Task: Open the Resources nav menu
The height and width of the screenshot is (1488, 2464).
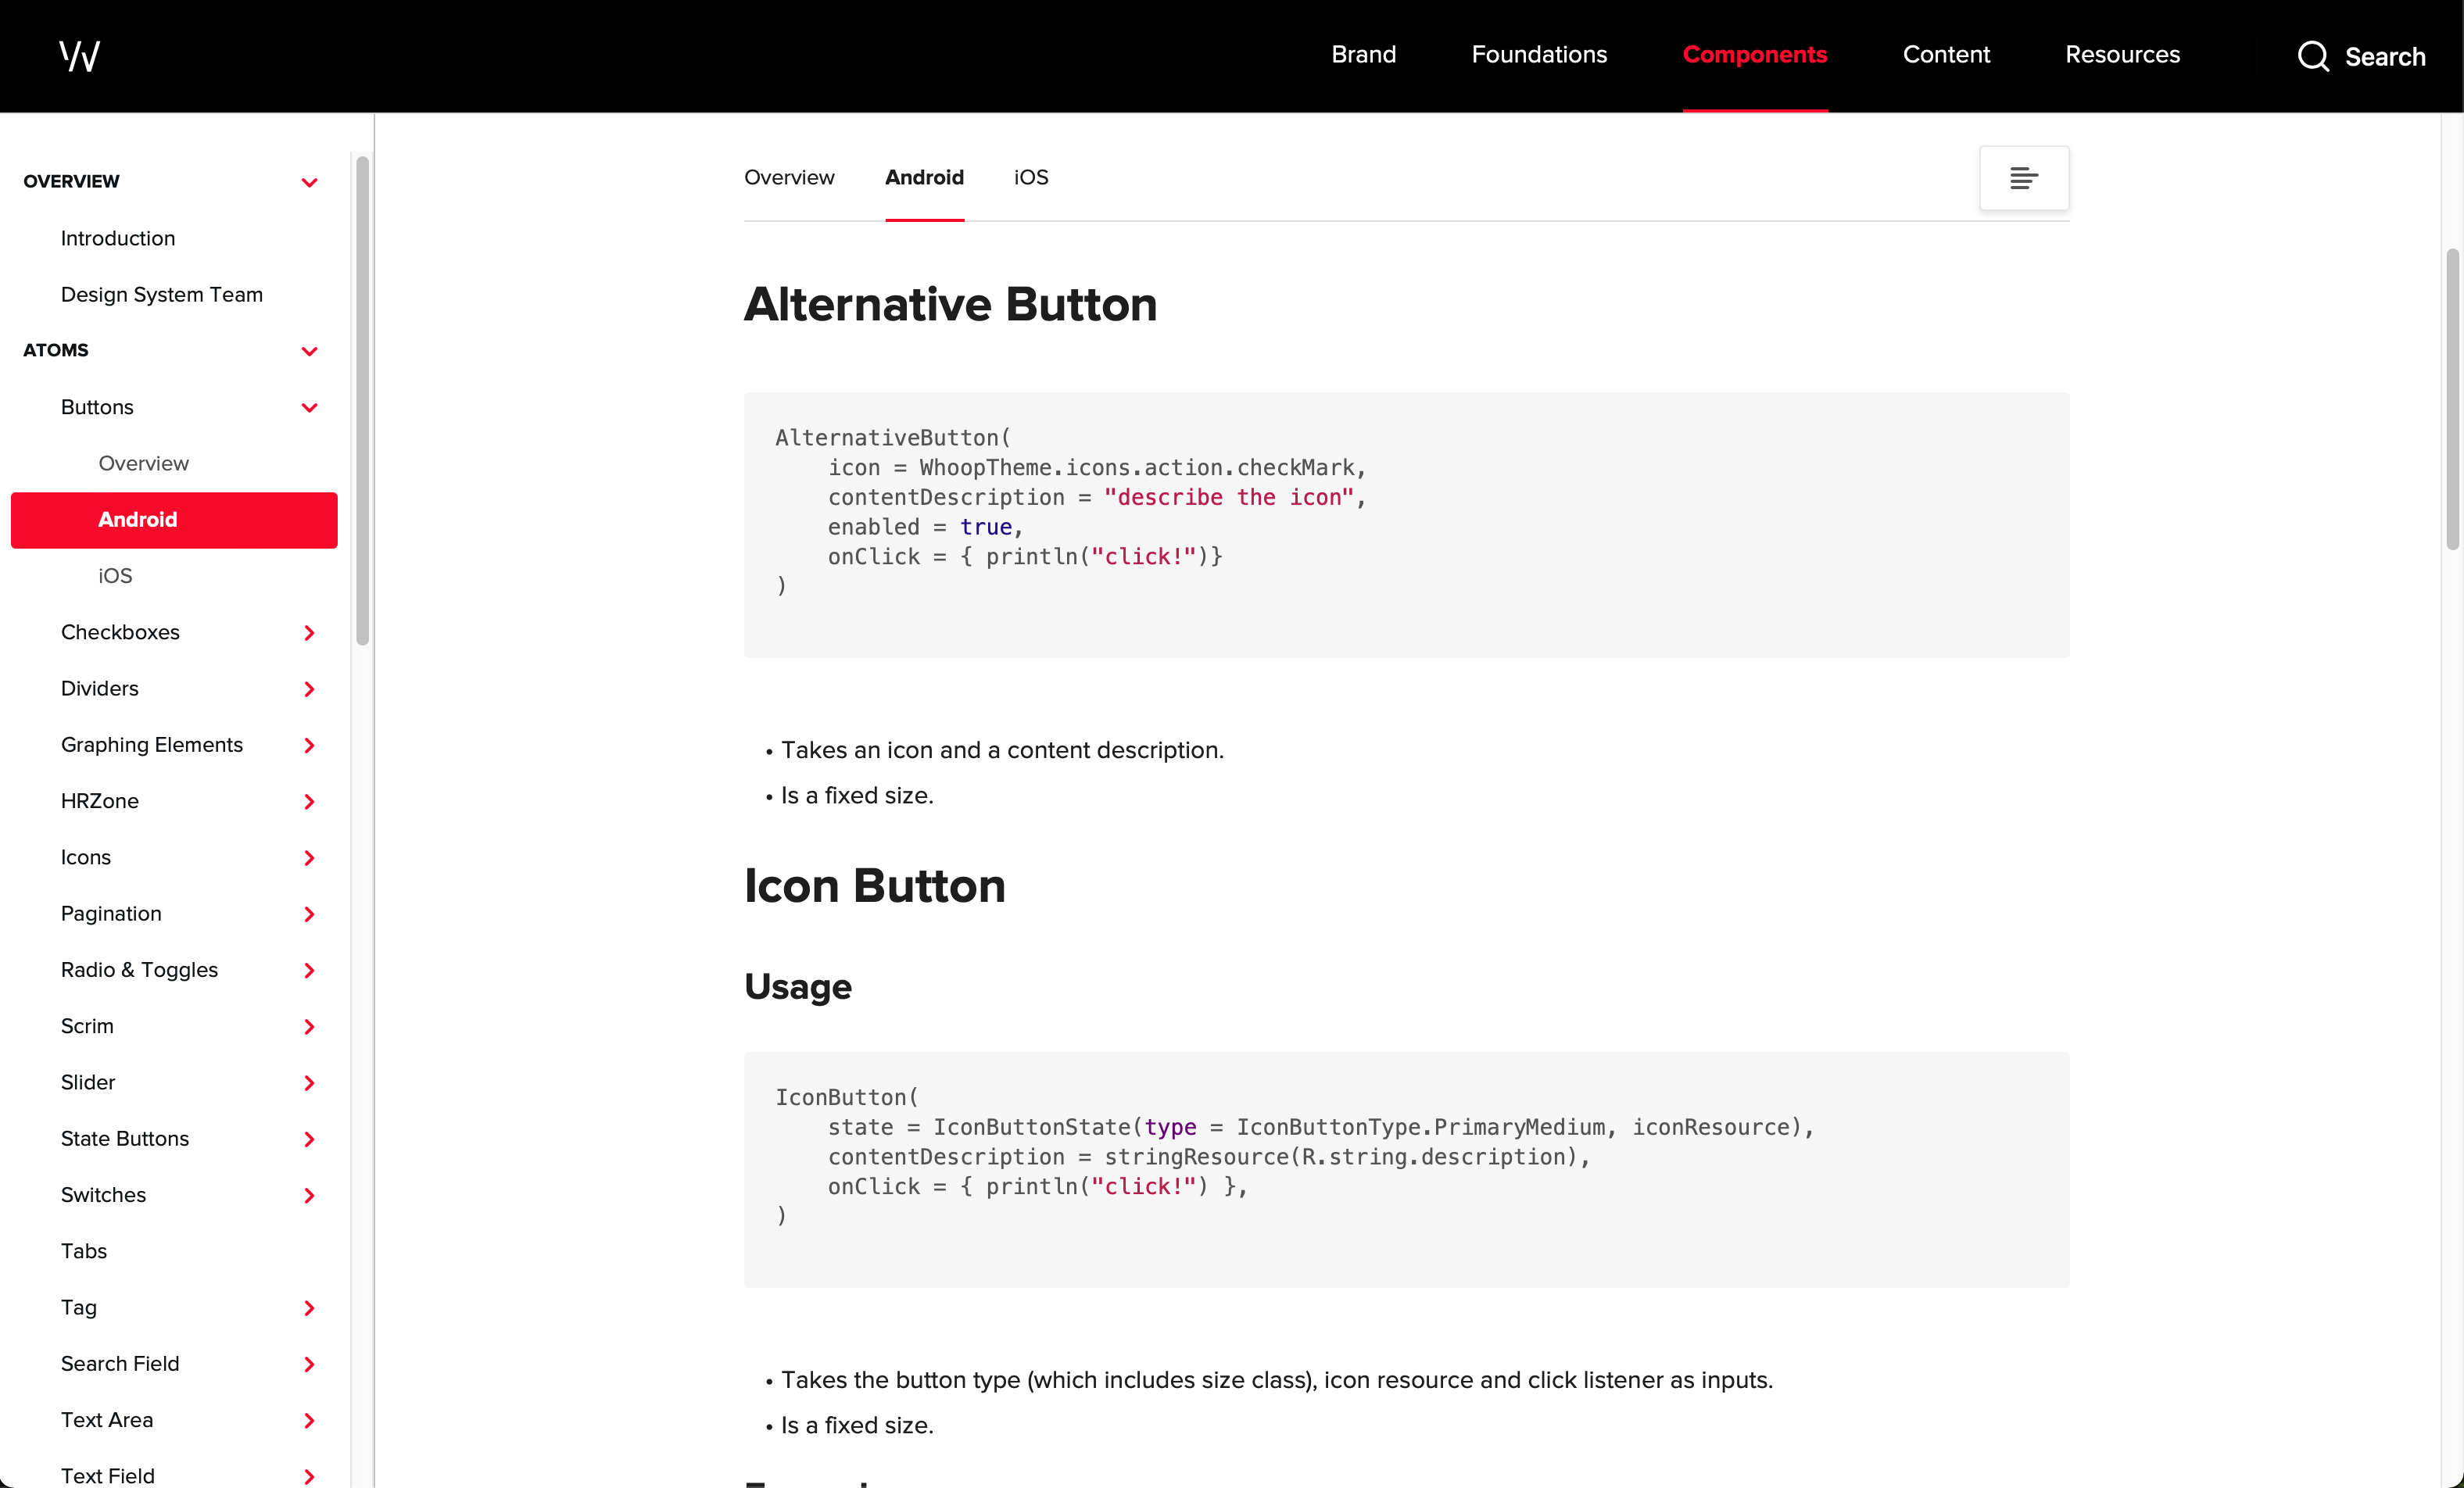Action: [2122, 55]
